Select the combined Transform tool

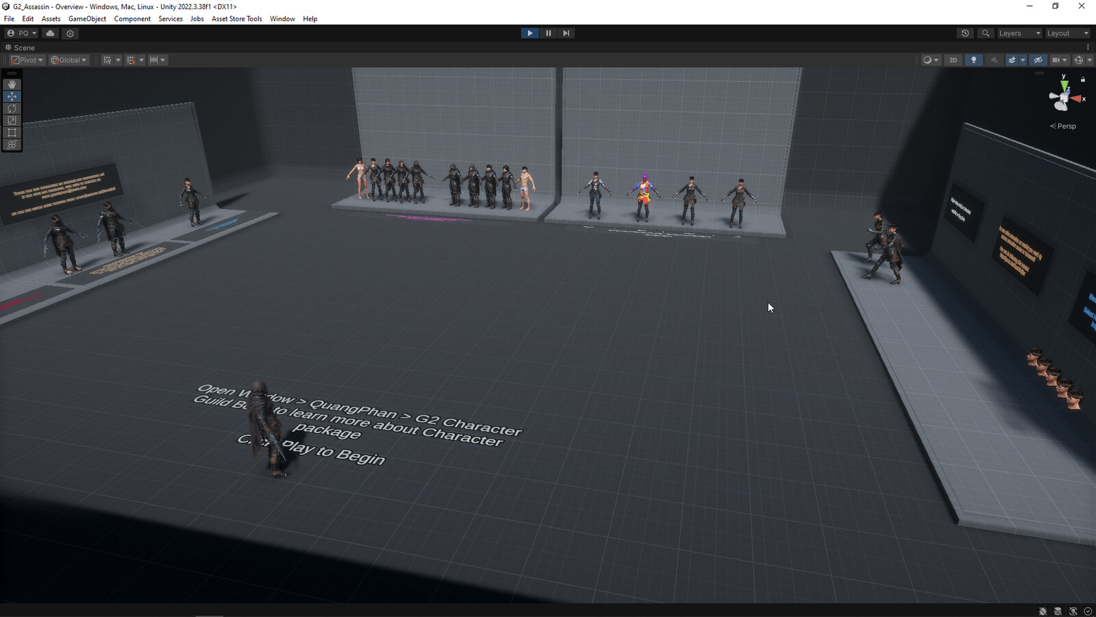pos(12,145)
